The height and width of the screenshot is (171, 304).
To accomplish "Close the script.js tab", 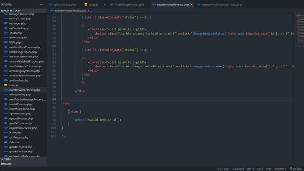I will coord(104,4).
